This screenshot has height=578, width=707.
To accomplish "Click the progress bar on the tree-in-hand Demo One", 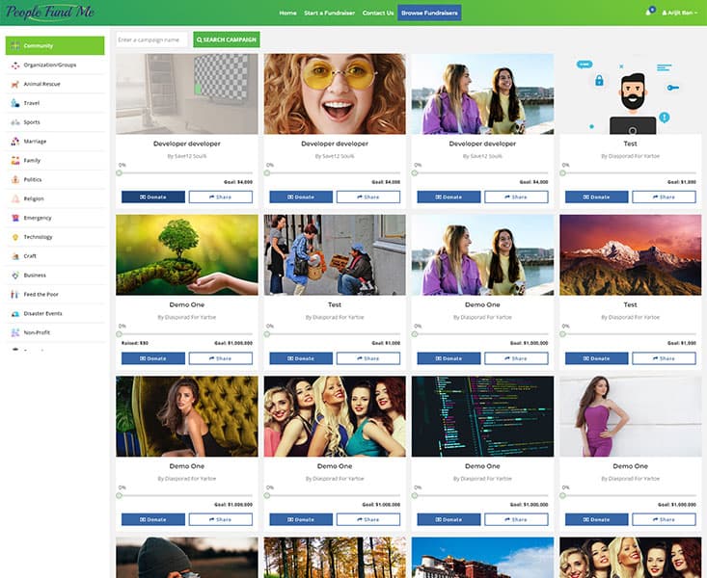I will click(x=186, y=334).
